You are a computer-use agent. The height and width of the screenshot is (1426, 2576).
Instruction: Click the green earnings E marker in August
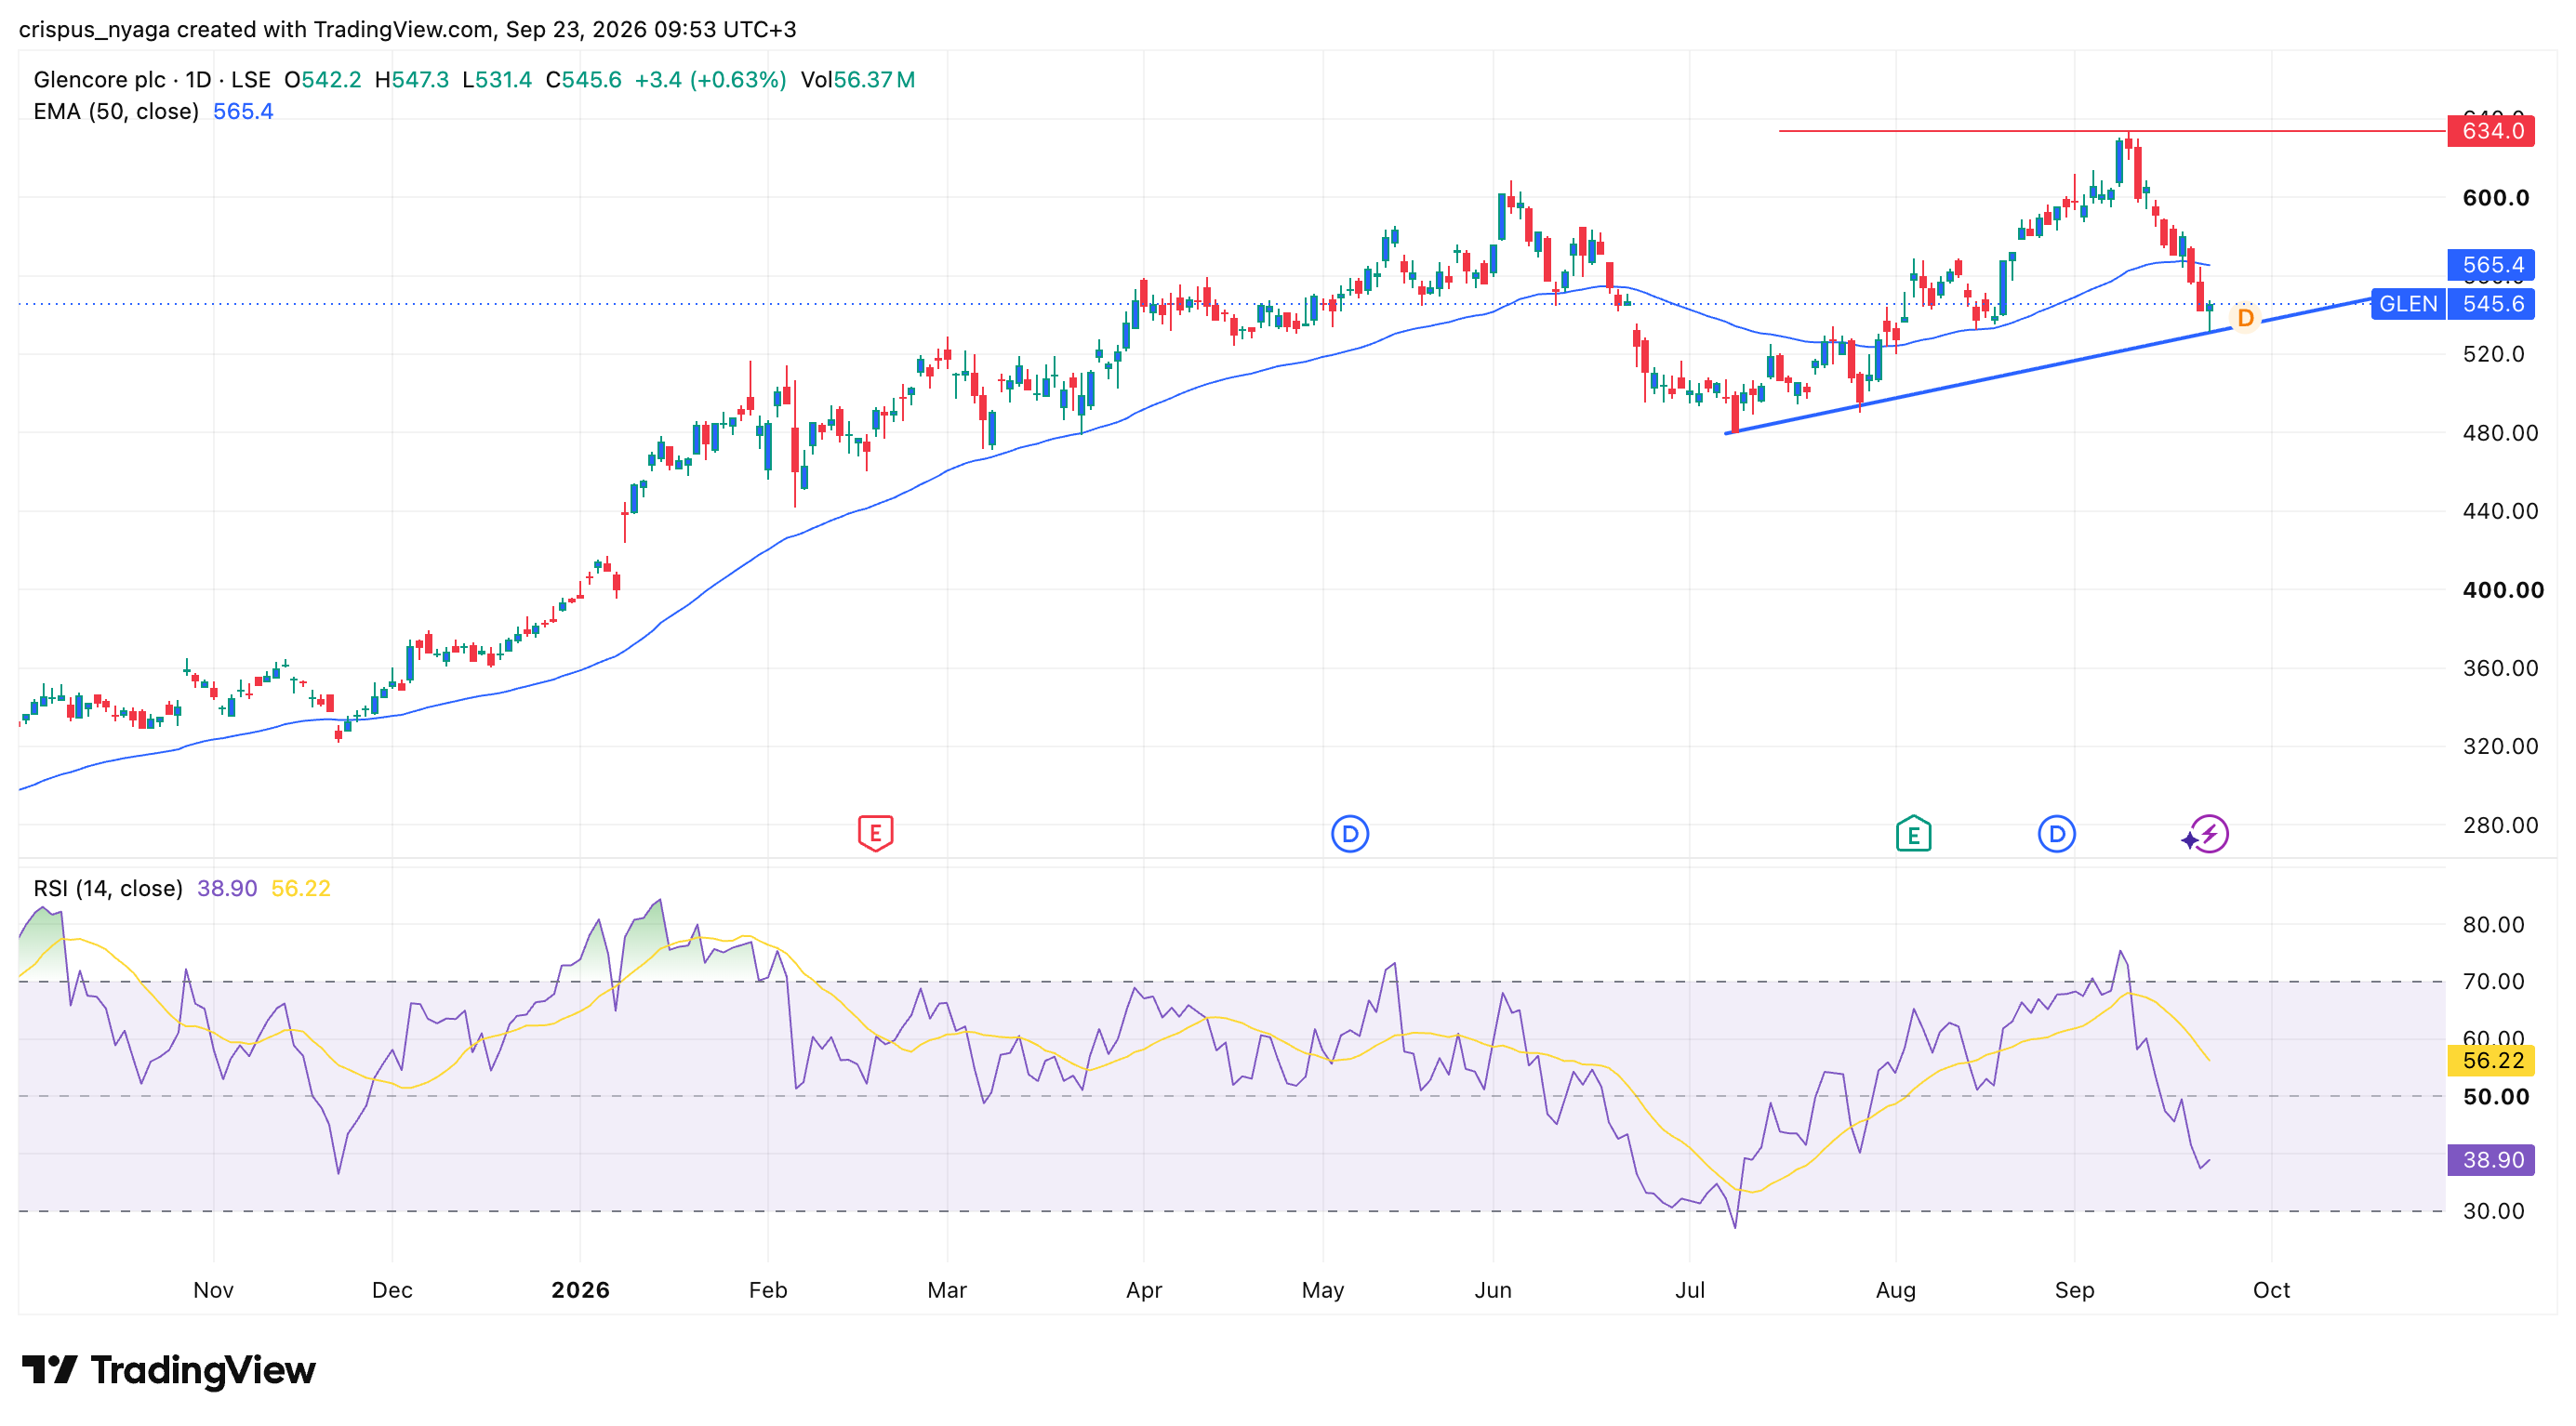pyautogui.click(x=1913, y=834)
